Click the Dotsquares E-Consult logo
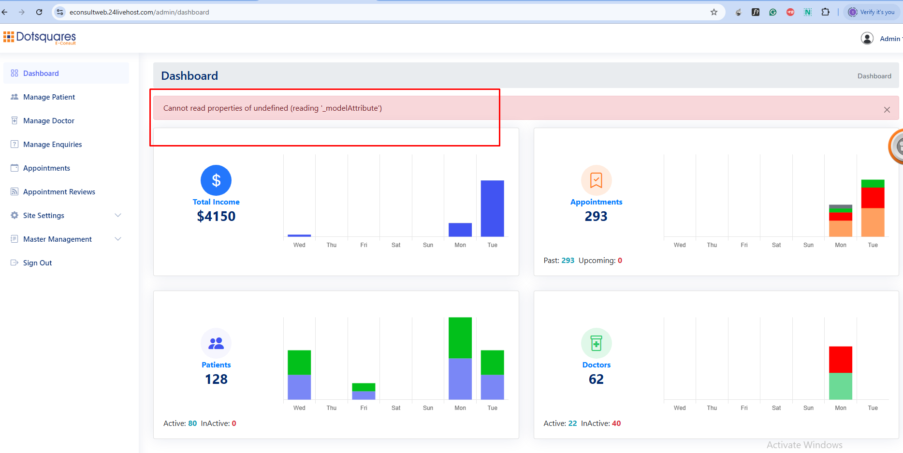The width and height of the screenshot is (903, 453). point(40,38)
